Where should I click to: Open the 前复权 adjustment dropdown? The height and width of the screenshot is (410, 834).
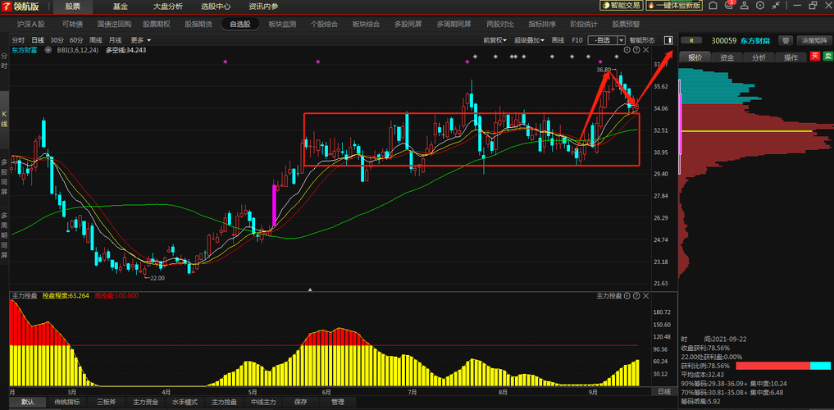[494, 40]
